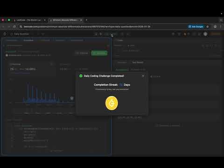
Task: Click the Completion Streak days text
Action: click(x=112, y=85)
